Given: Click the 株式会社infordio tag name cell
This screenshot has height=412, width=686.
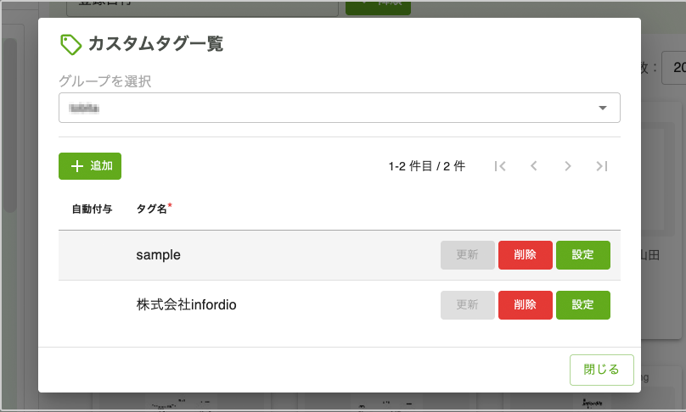Looking at the screenshot, I should pyautogui.click(x=186, y=305).
